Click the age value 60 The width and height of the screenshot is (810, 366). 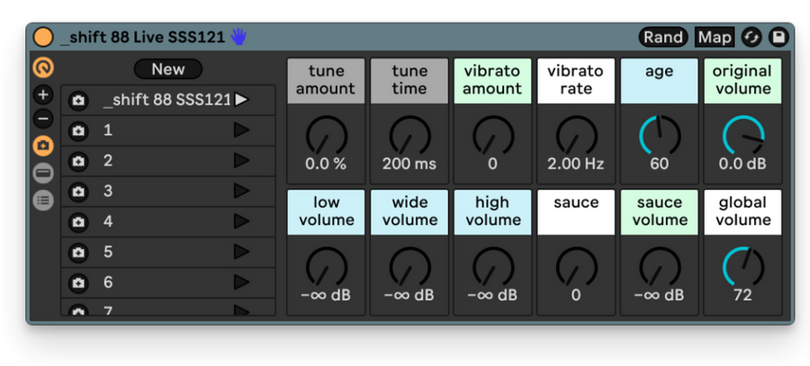pos(660,165)
